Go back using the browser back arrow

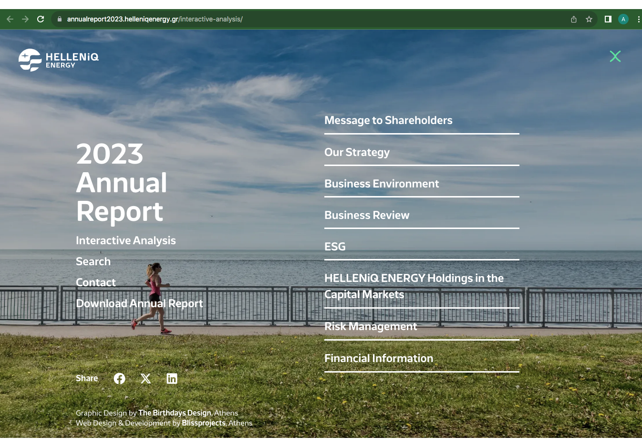(x=10, y=19)
